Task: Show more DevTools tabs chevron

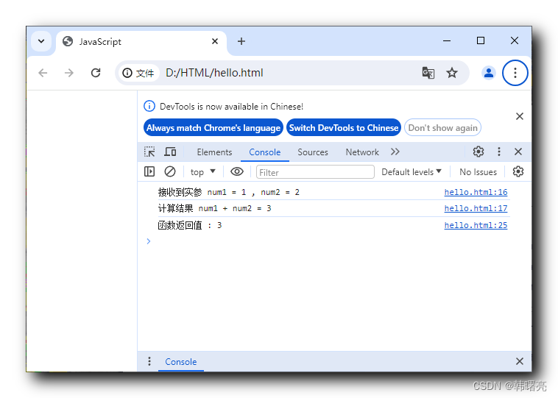Action: click(x=395, y=152)
